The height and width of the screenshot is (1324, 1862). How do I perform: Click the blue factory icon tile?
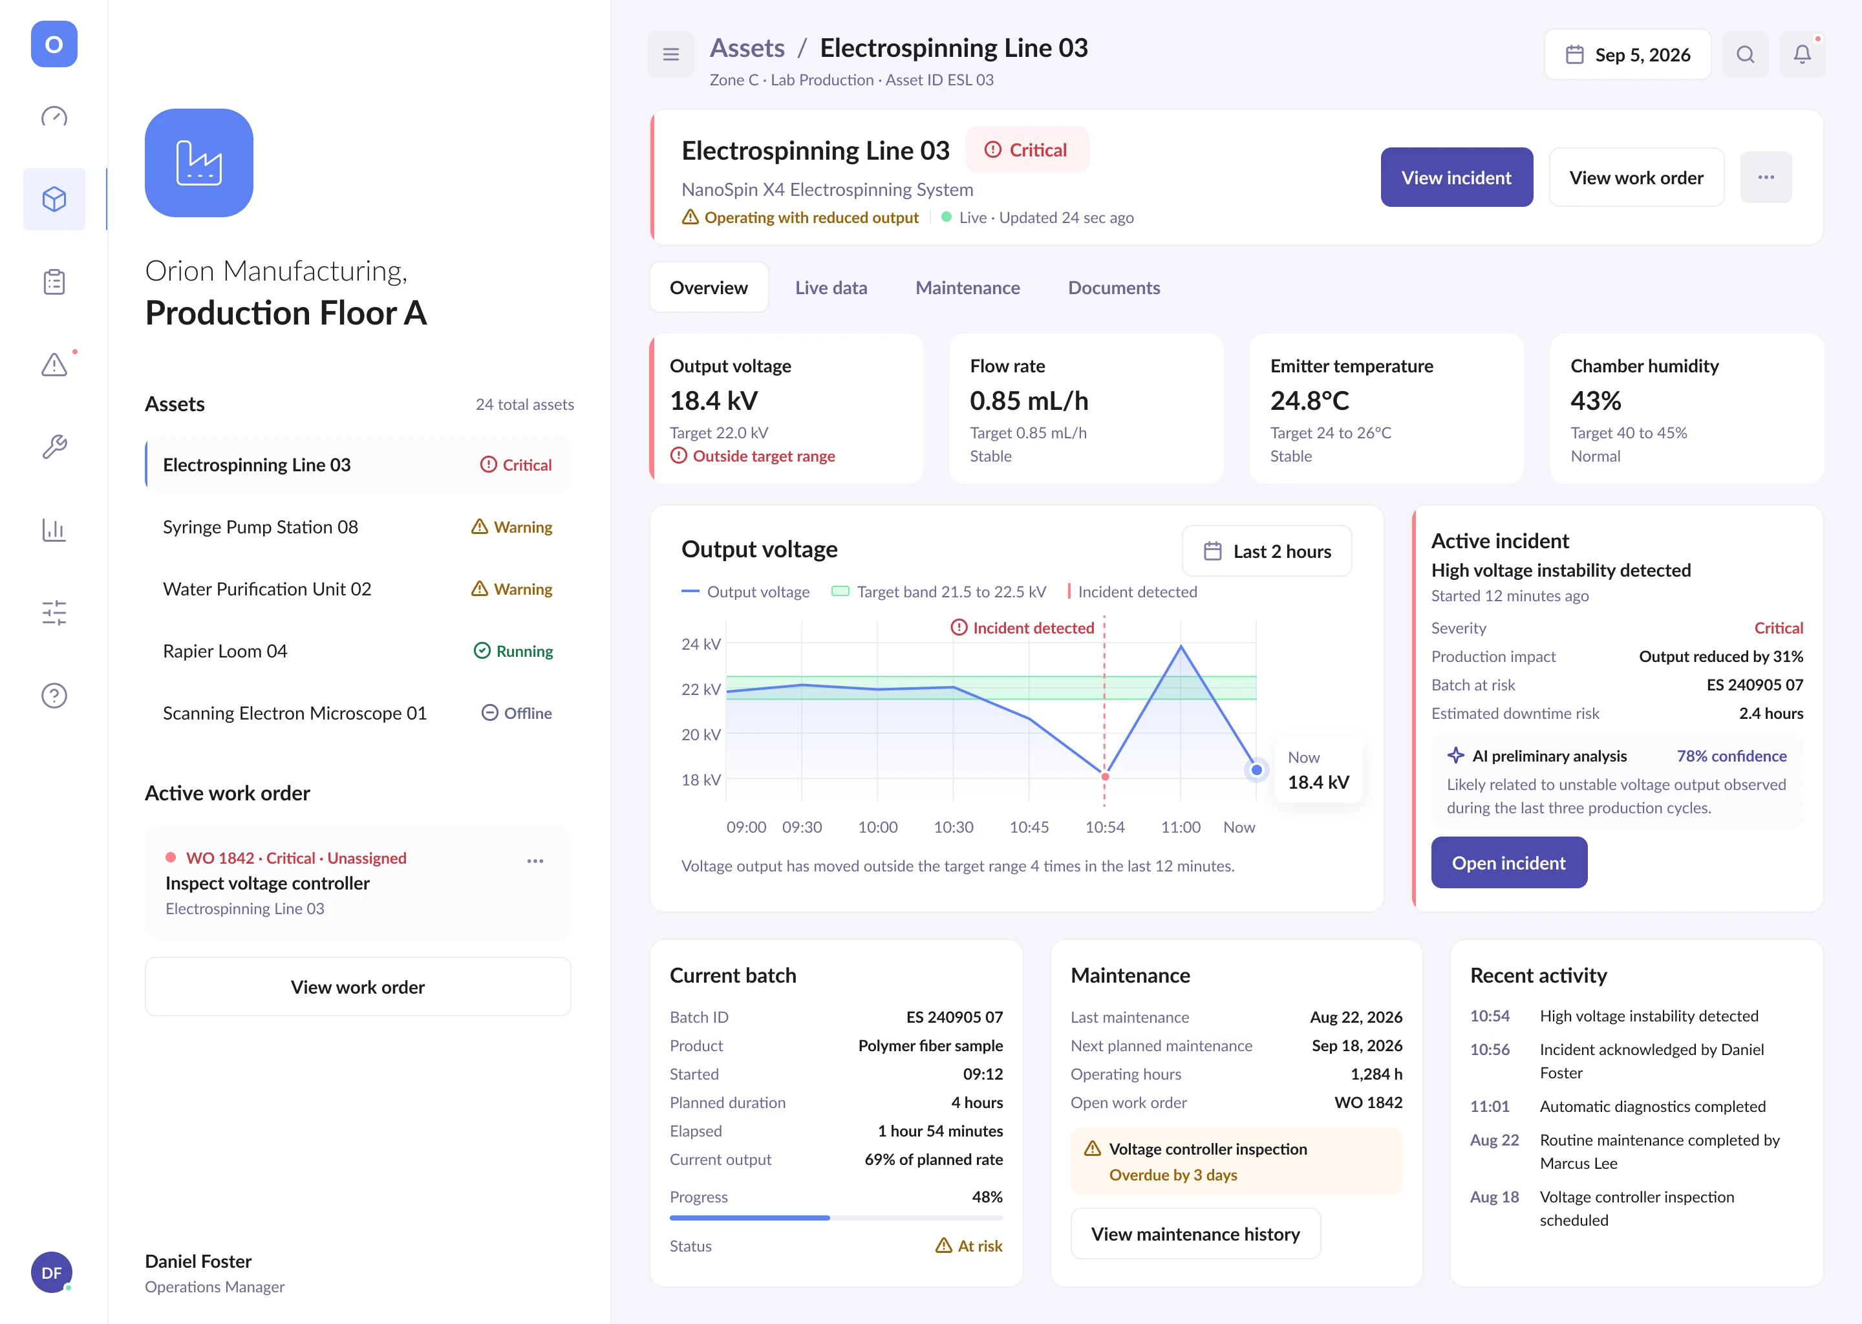(199, 163)
